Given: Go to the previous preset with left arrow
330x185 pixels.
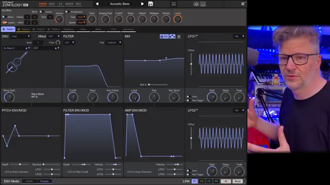Looking at the screenshot, I should [97, 4].
